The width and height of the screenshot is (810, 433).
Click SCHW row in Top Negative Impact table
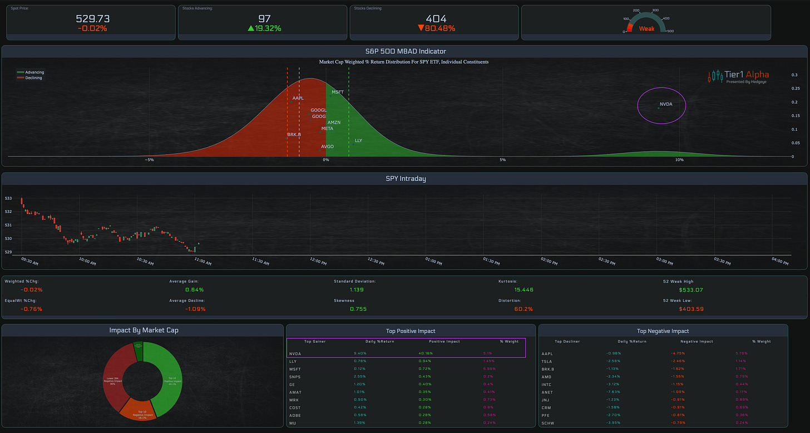point(663,423)
